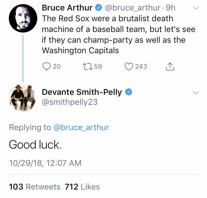
Task: Open Devante Smith-Pelly's profile picture
Action: 23,97
